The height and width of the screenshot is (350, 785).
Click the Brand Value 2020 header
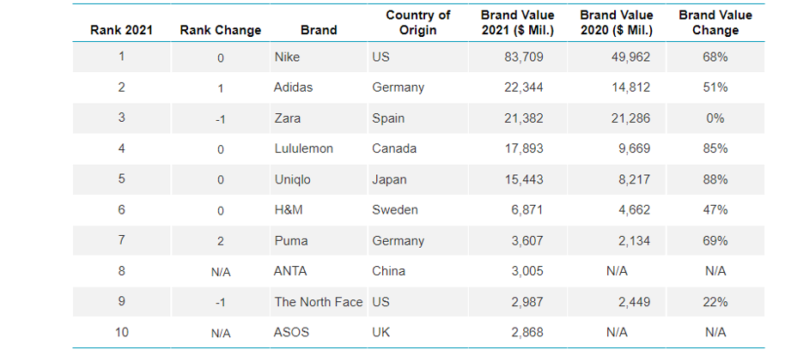coord(617,23)
